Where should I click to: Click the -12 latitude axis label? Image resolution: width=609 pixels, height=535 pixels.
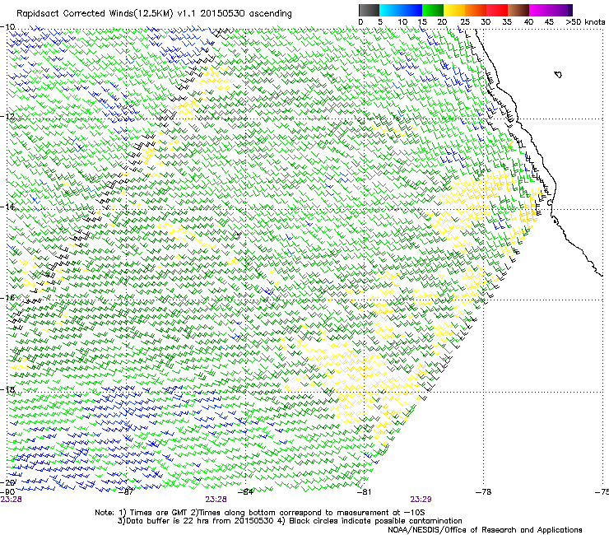(7, 117)
